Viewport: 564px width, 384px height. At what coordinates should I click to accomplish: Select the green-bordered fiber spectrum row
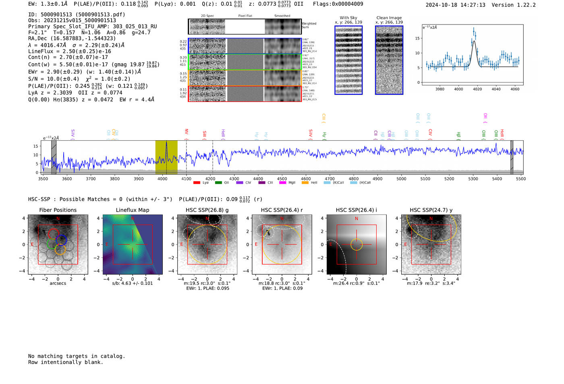pyautogui.click(x=245, y=62)
